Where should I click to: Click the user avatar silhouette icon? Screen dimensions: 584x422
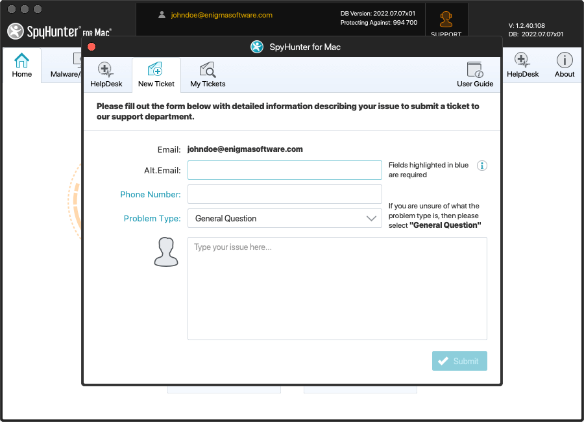[x=166, y=252]
